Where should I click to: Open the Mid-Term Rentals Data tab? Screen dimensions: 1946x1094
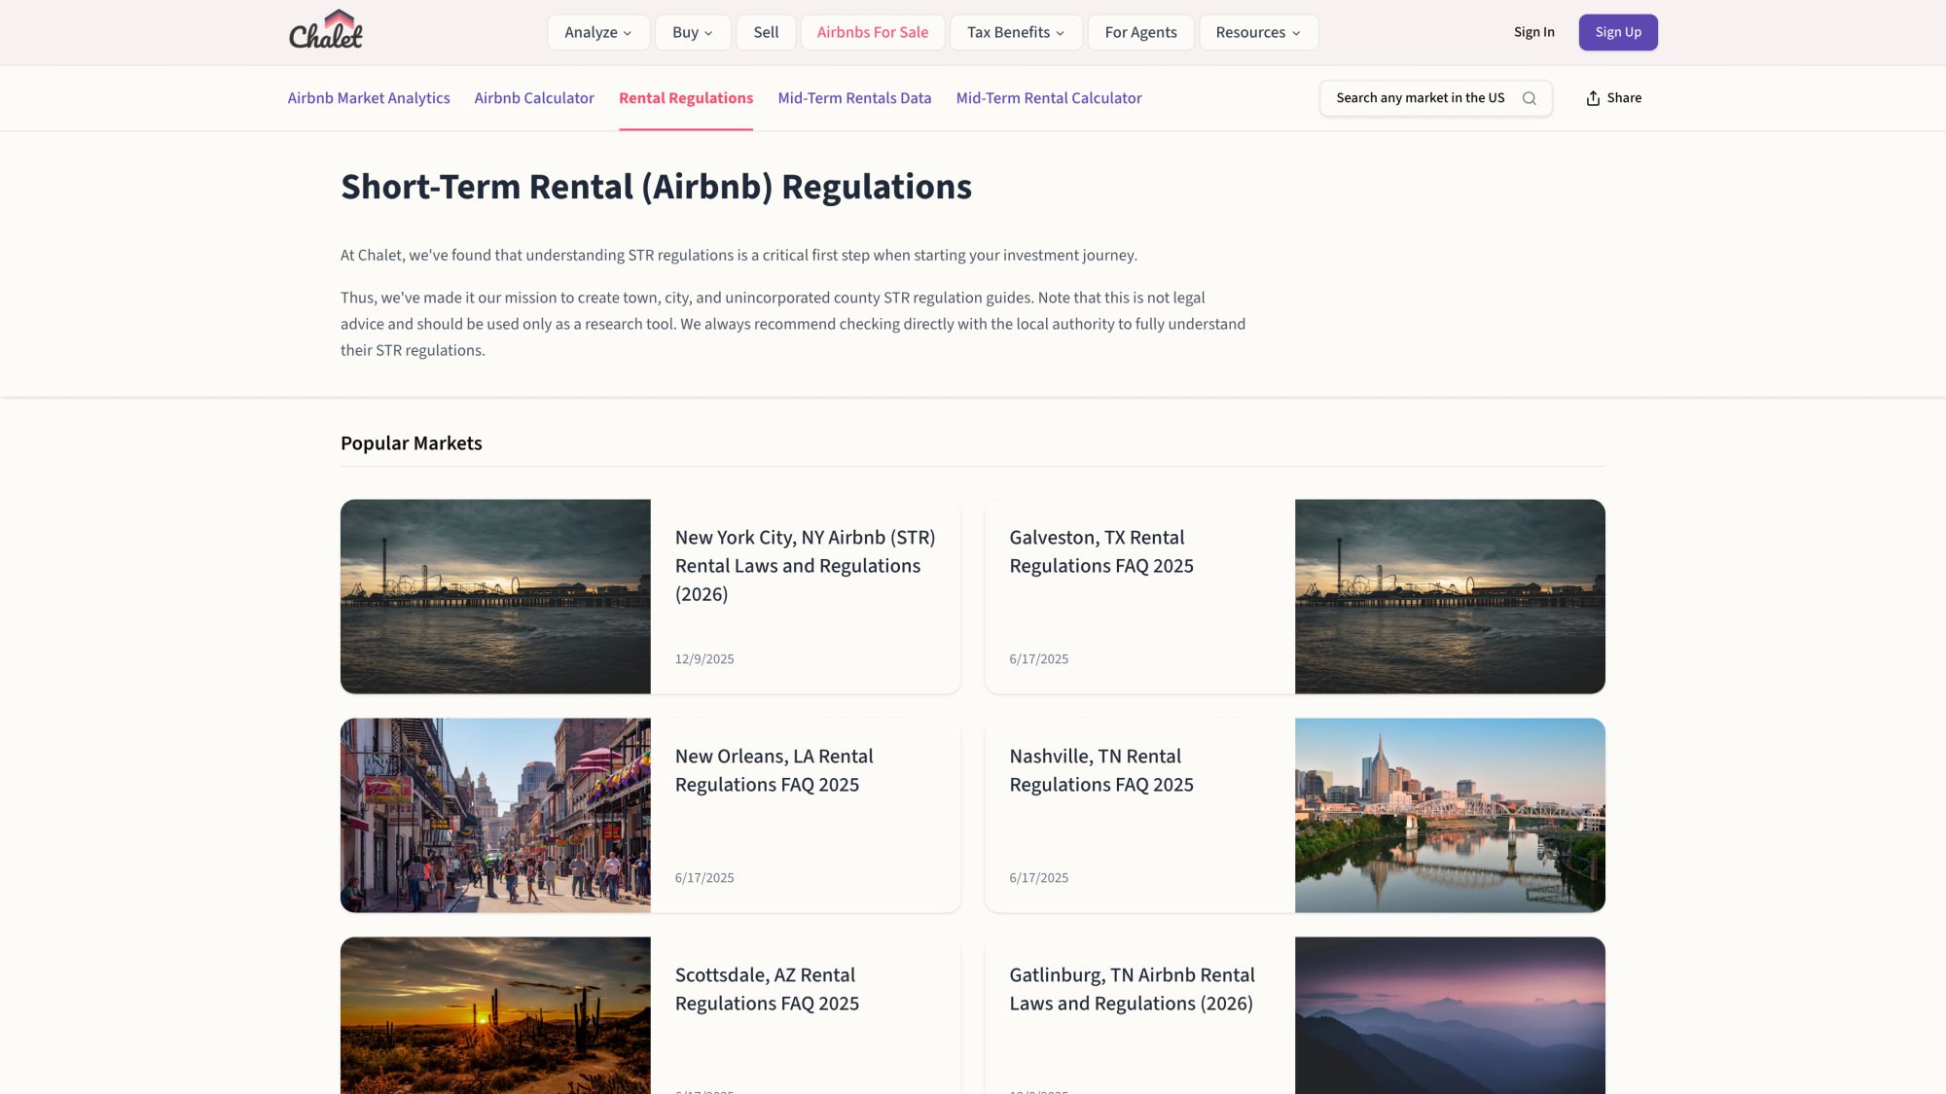(x=854, y=97)
